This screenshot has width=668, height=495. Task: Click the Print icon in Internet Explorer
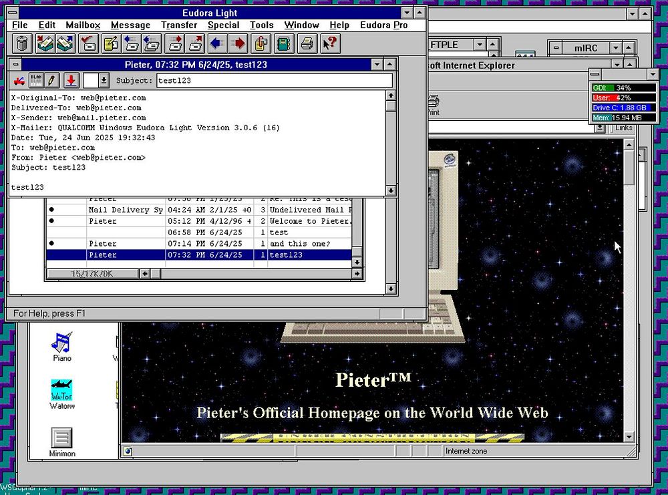pyautogui.click(x=434, y=105)
